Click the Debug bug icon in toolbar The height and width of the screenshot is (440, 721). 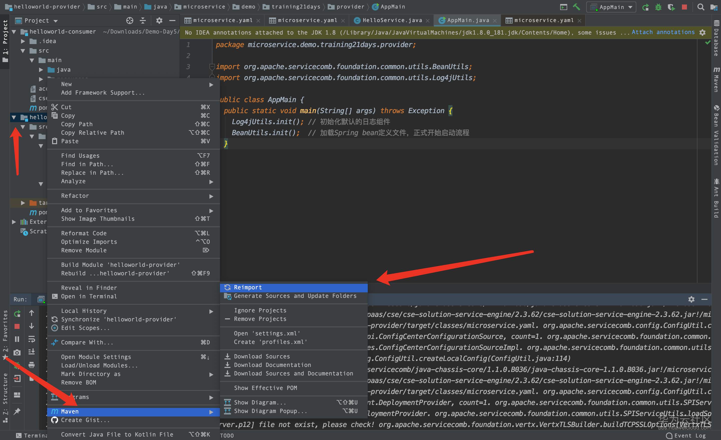658,7
